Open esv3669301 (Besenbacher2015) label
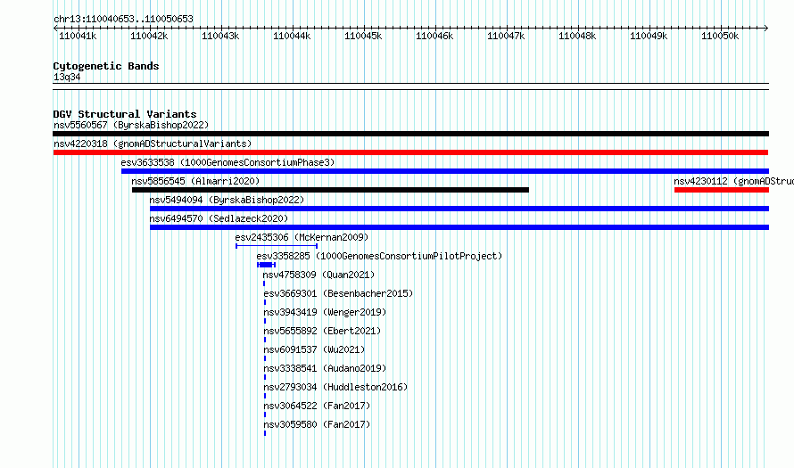794x468 pixels. [x=338, y=293]
